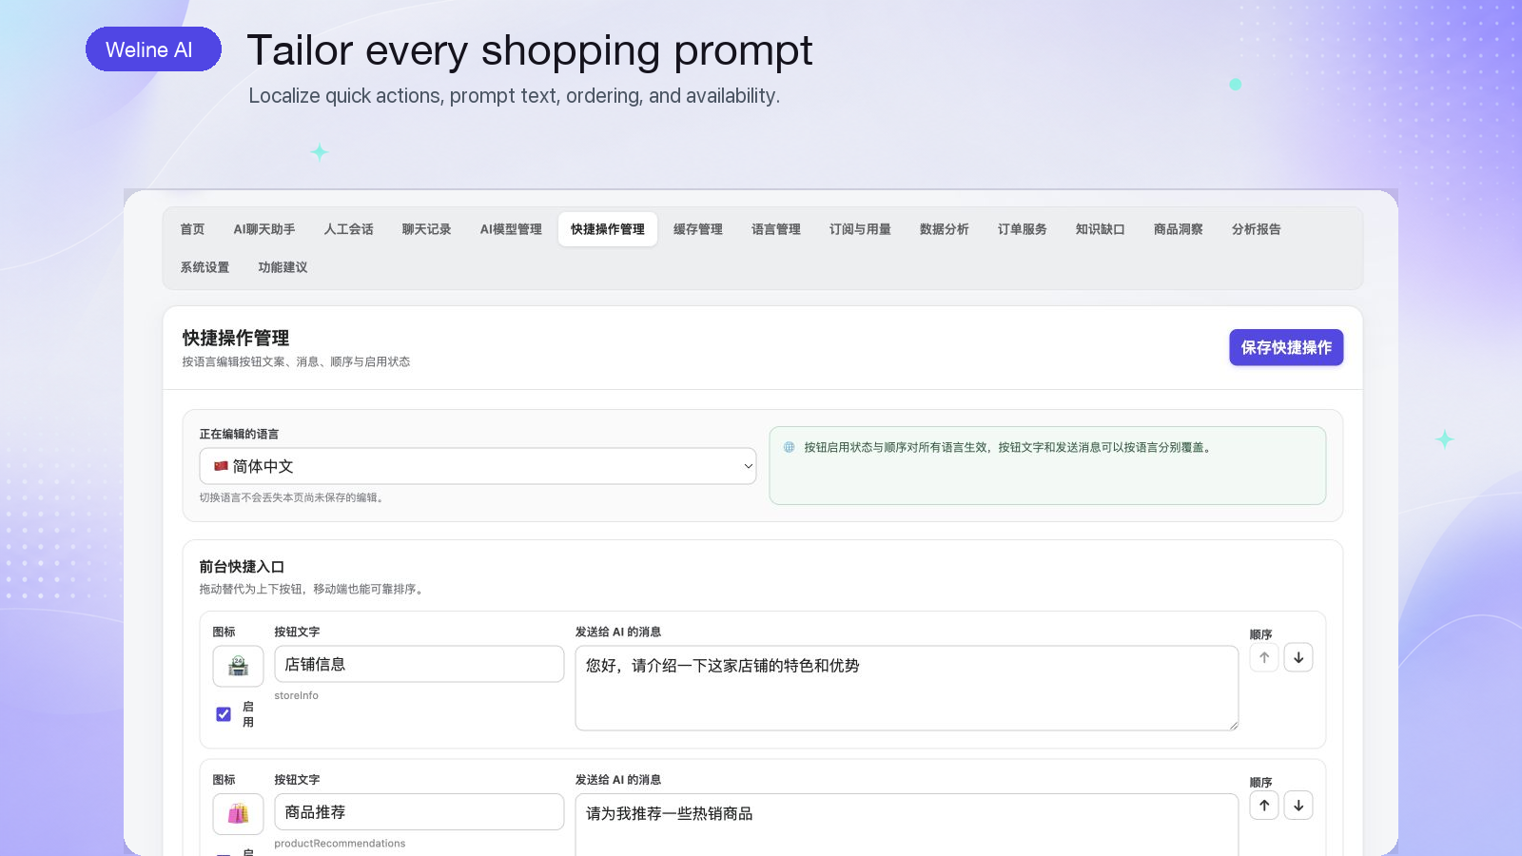Click the 商品推荐 shopping bag icon box

pyautogui.click(x=238, y=813)
